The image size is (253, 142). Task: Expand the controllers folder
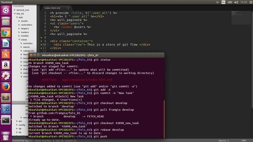click(19, 25)
